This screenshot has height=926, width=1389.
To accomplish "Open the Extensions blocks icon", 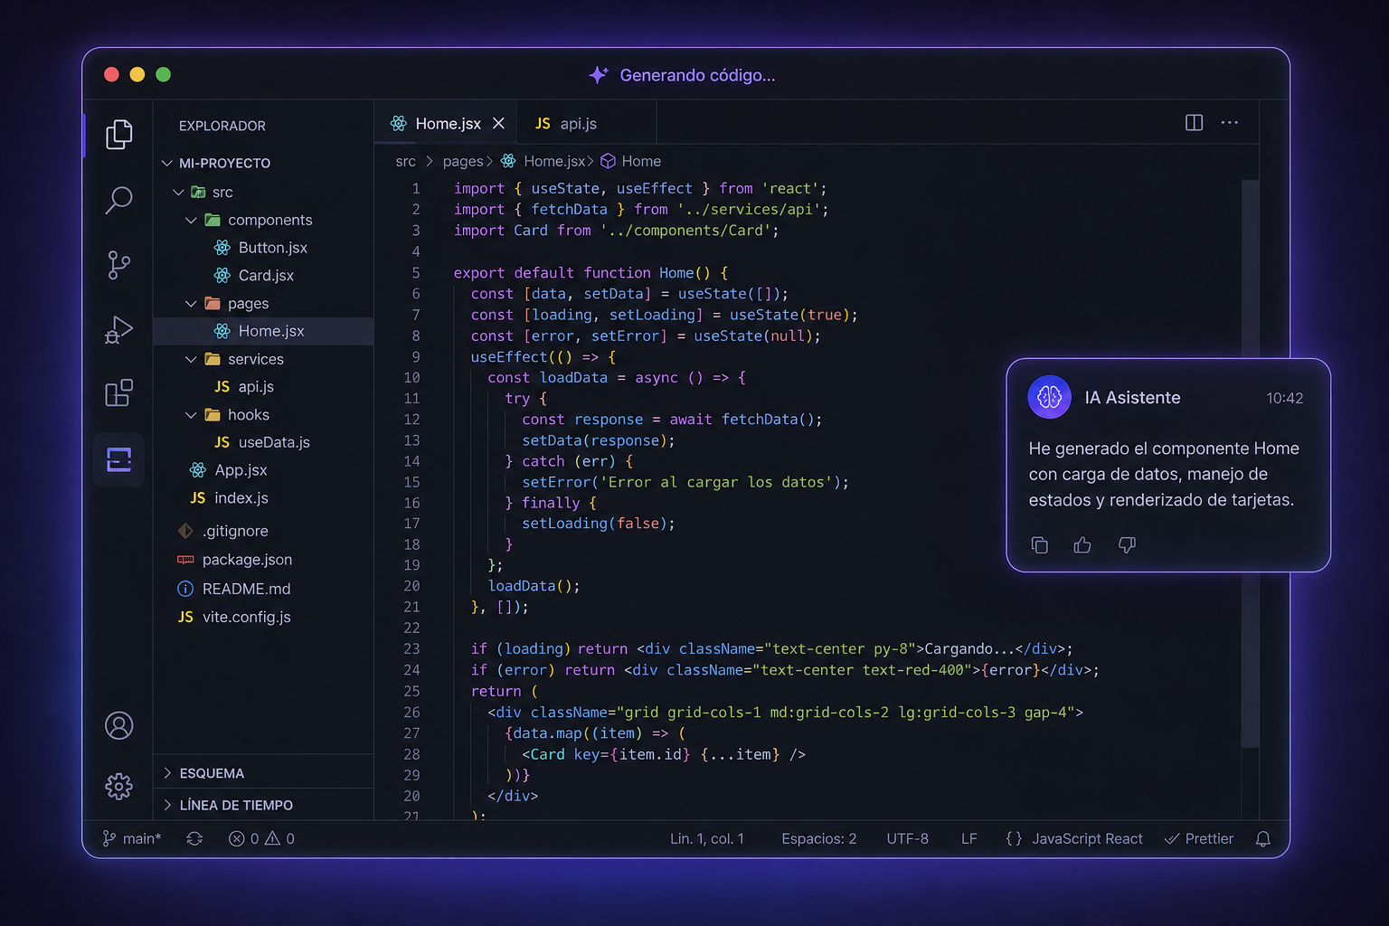I will [x=118, y=393].
